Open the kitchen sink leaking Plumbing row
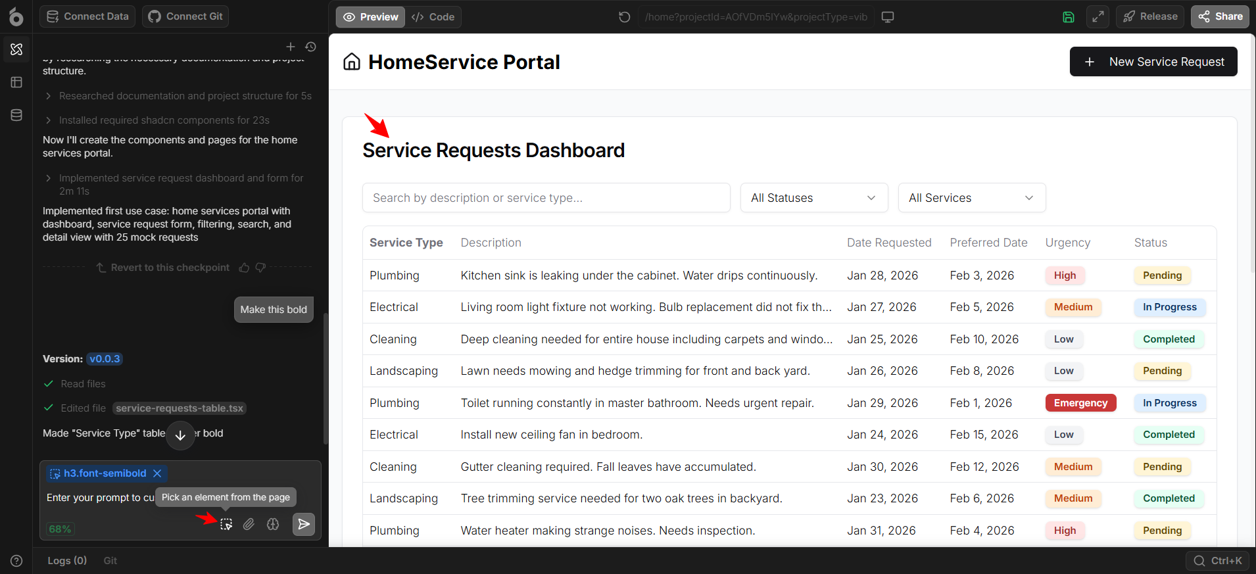The width and height of the screenshot is (1256, 574). point(789,275)
